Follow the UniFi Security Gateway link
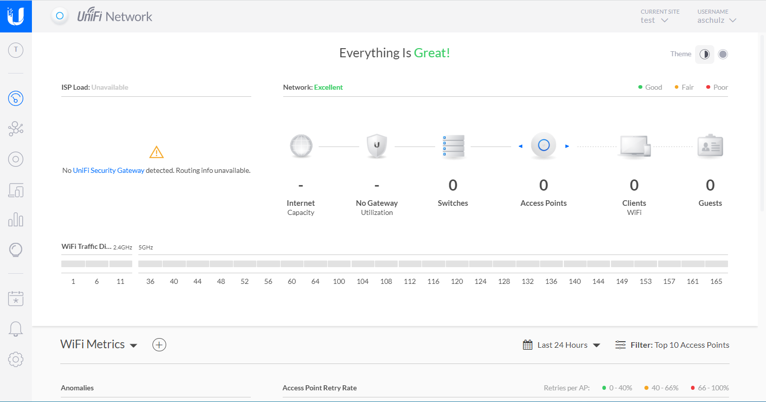This screenshot has width=766, height=402. coord(109,171)
